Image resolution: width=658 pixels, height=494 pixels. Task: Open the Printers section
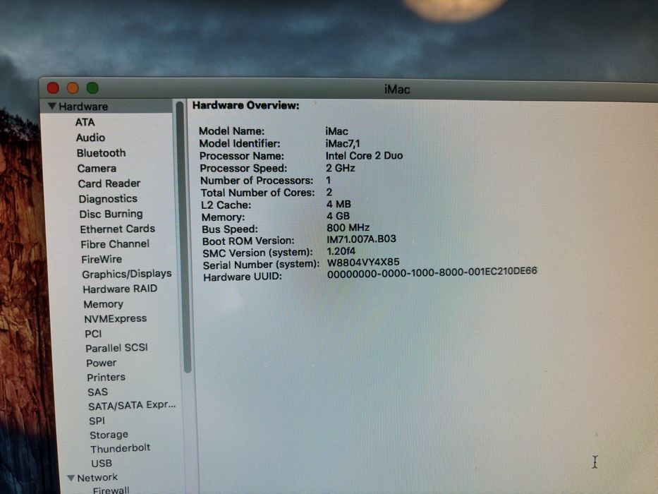coord(106,378)
